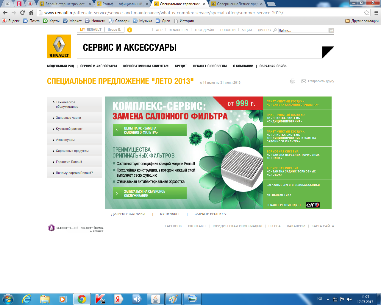381x305 pixels.
Task: Switch to the Renault старше трёх лет tab
Action: 65,4
